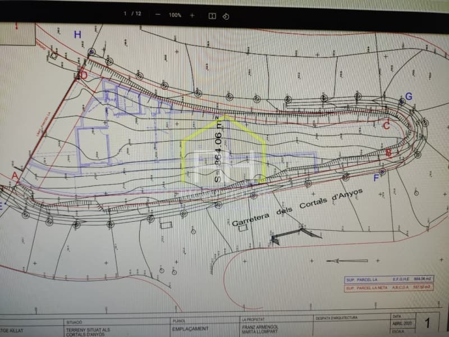Click the blue SUP. PARCEL·LA legend box
Image resolution: width=449 pixels, height=337 pixels.
tap(388, 279)
